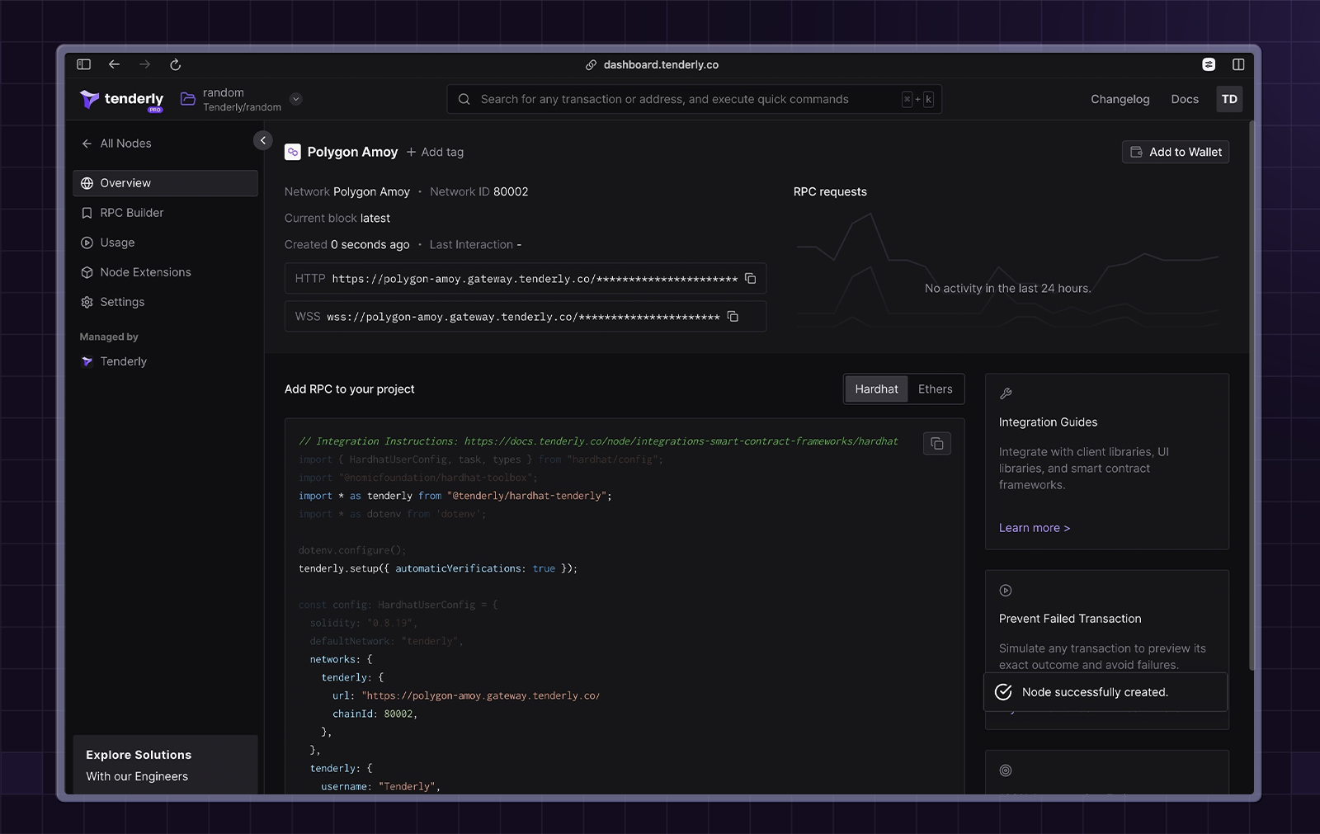This screenshot has height=834, width=1320.
Task: Expand the random project switcher dropdown
Action: (296, 99)
